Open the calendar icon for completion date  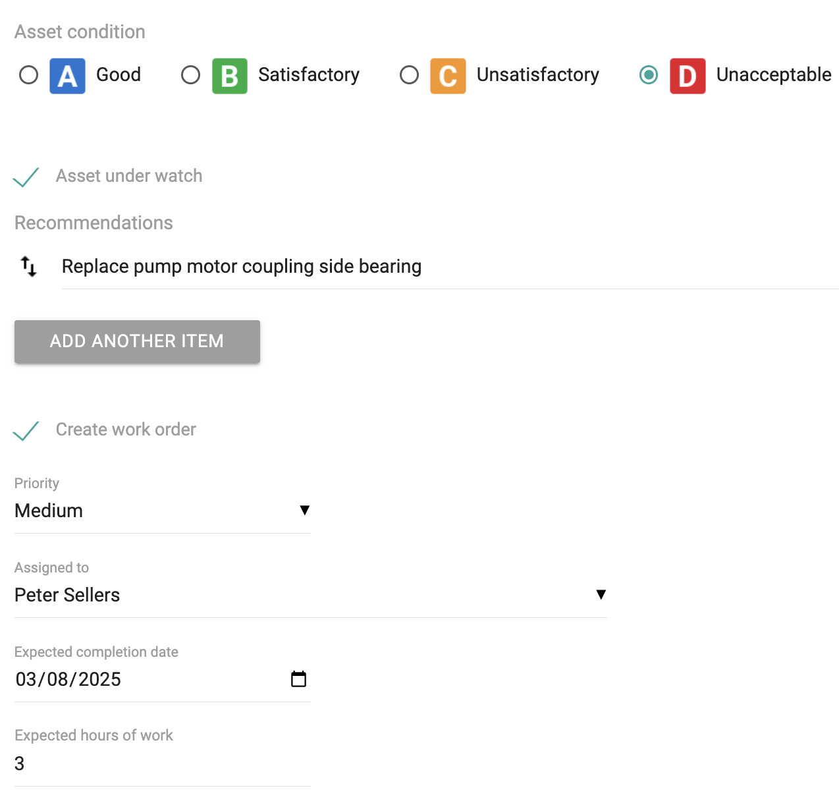[x=299, y=679]
